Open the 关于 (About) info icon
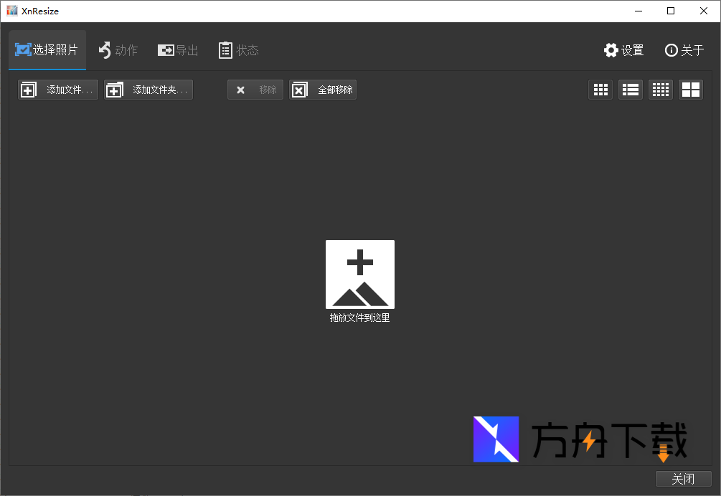 [x=671, y=50]
